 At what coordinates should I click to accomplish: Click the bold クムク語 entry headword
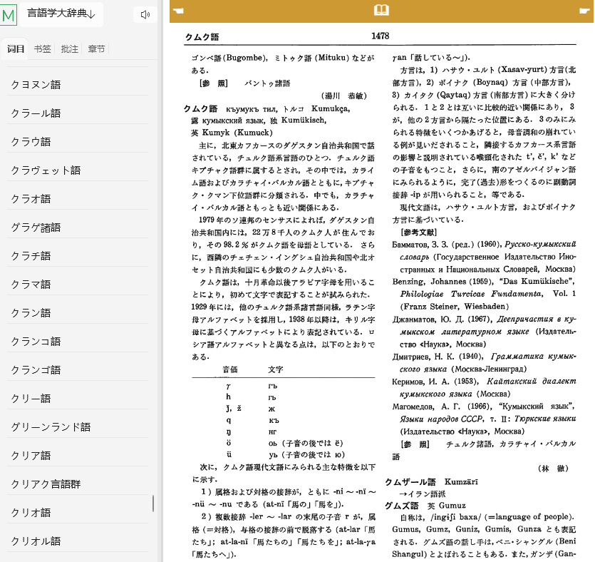(x=201, y=109)
